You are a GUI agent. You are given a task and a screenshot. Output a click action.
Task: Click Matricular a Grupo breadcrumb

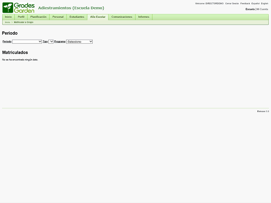[x=24, y=22]
